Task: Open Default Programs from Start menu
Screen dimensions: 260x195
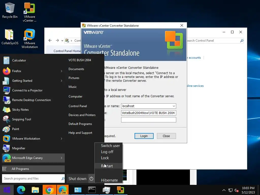Action: [80, 124]
